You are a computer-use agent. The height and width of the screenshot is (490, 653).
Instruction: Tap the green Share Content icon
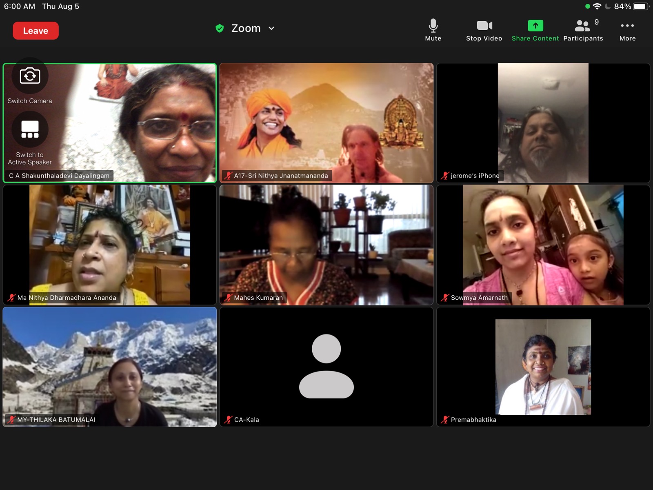tap(535, 26)
